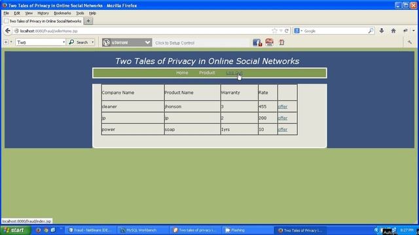Screen dimensions: 419x235
Task: Click the page title heading text
Action: click(x=207, y=61)
